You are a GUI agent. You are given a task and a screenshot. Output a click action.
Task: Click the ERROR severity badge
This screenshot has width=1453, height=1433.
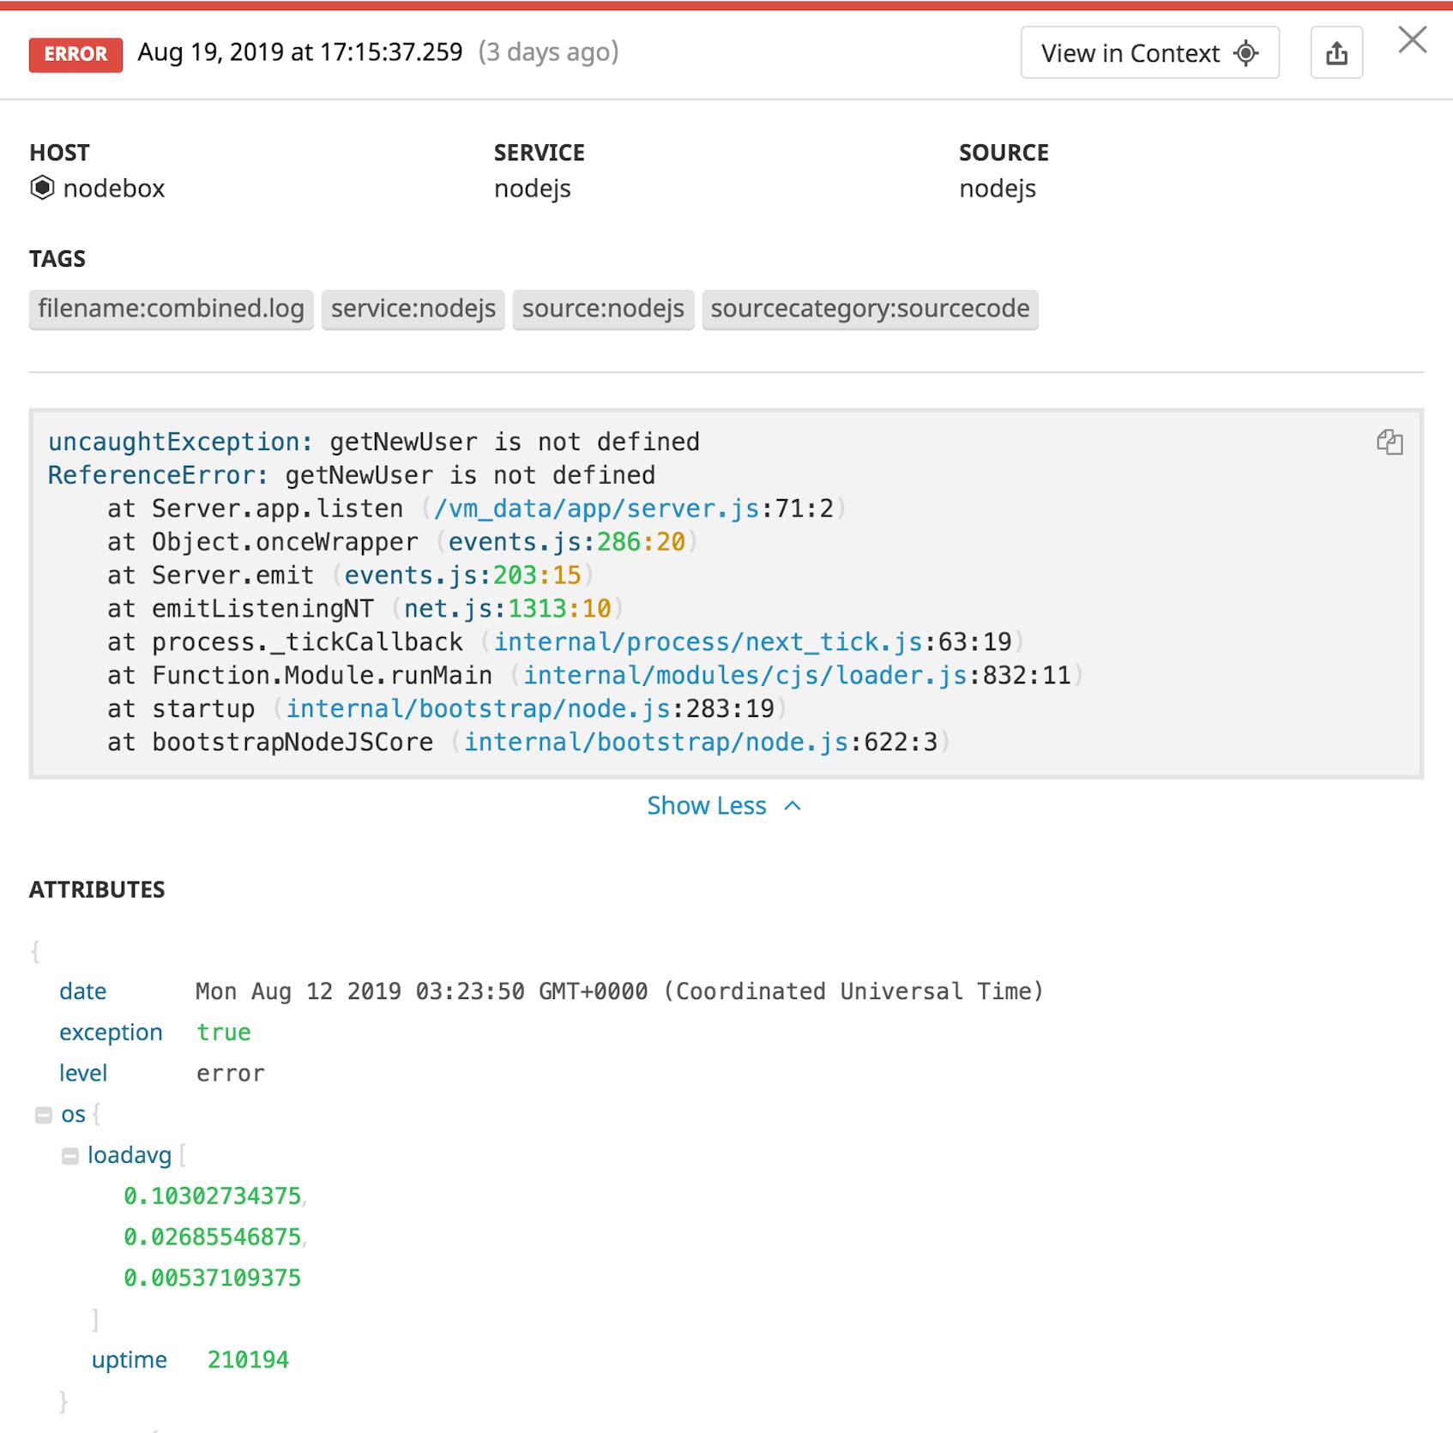[75, 54]
